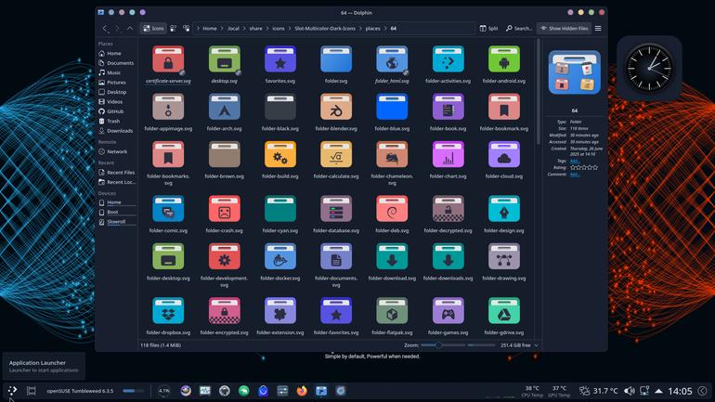The width and height of the screenshot is (715, 402).
Task: Expand the arrow before Home in breadcrumb
Action: click(x=198, y=28)
